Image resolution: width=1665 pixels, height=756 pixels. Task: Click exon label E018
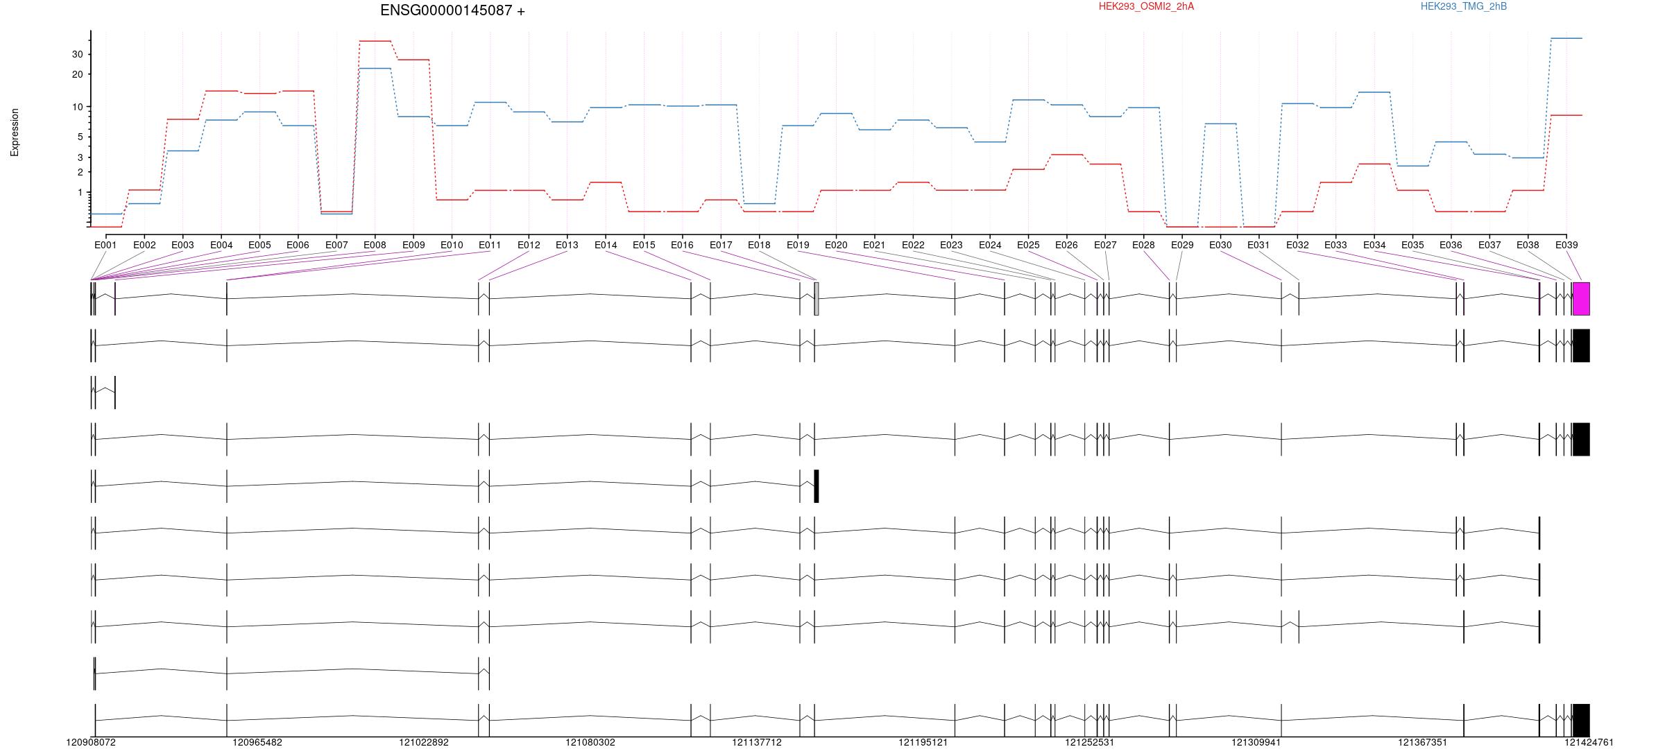click(759, 245)
